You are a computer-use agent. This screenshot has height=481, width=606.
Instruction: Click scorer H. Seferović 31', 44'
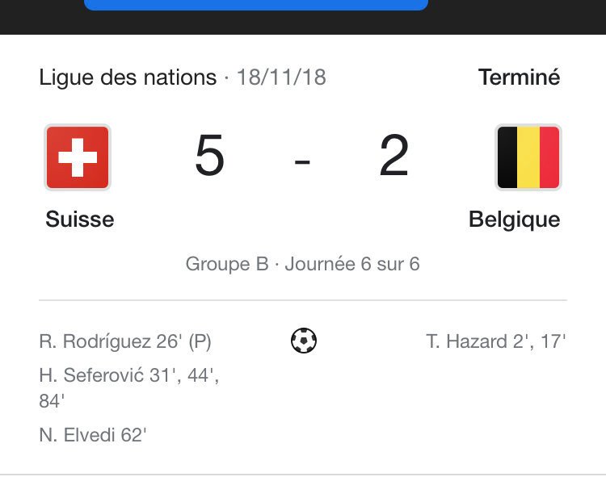pos(129,375)
